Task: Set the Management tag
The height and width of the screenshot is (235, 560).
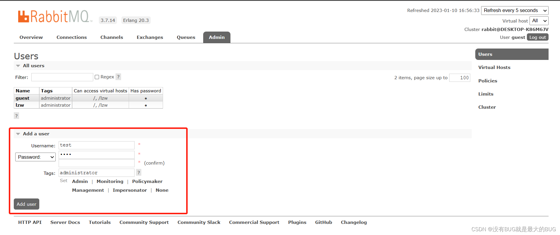Action: (88, 190)
